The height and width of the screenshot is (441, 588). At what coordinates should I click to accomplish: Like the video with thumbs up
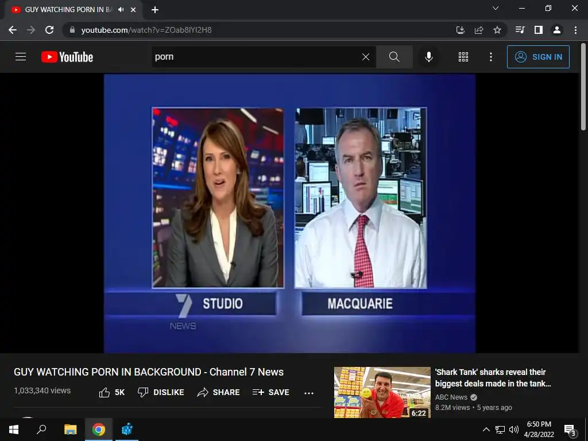coord(111,392)
